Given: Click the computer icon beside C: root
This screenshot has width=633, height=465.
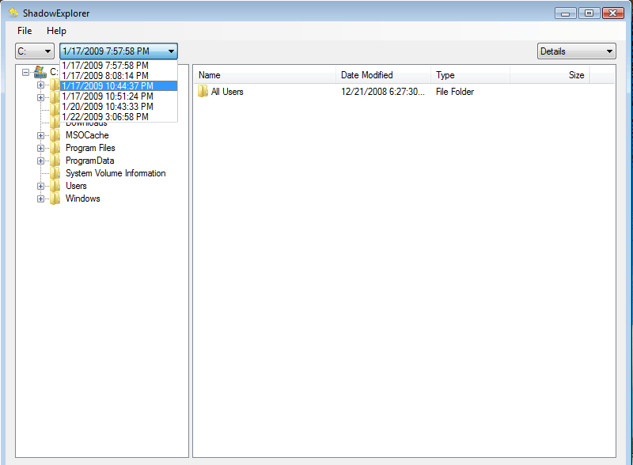Looking at the screenshot, I should (x=40, y=70).
